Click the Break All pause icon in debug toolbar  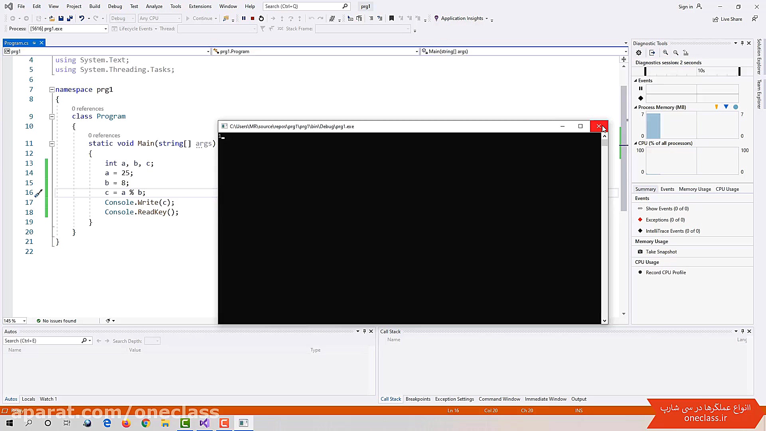pyautogui.click(x=244, y=18)
